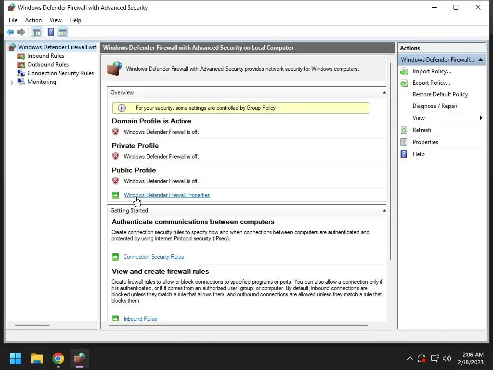This screenshot has width=493, height=370.
Task: Click the red shield under Domain Profile
Action: (x=116, y=132)
